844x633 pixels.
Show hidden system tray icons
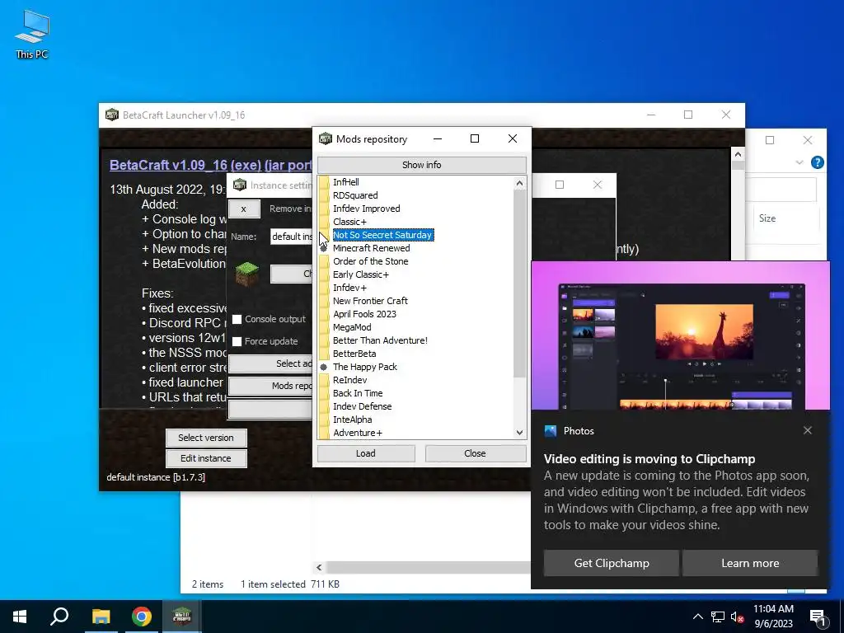point(697,617)
